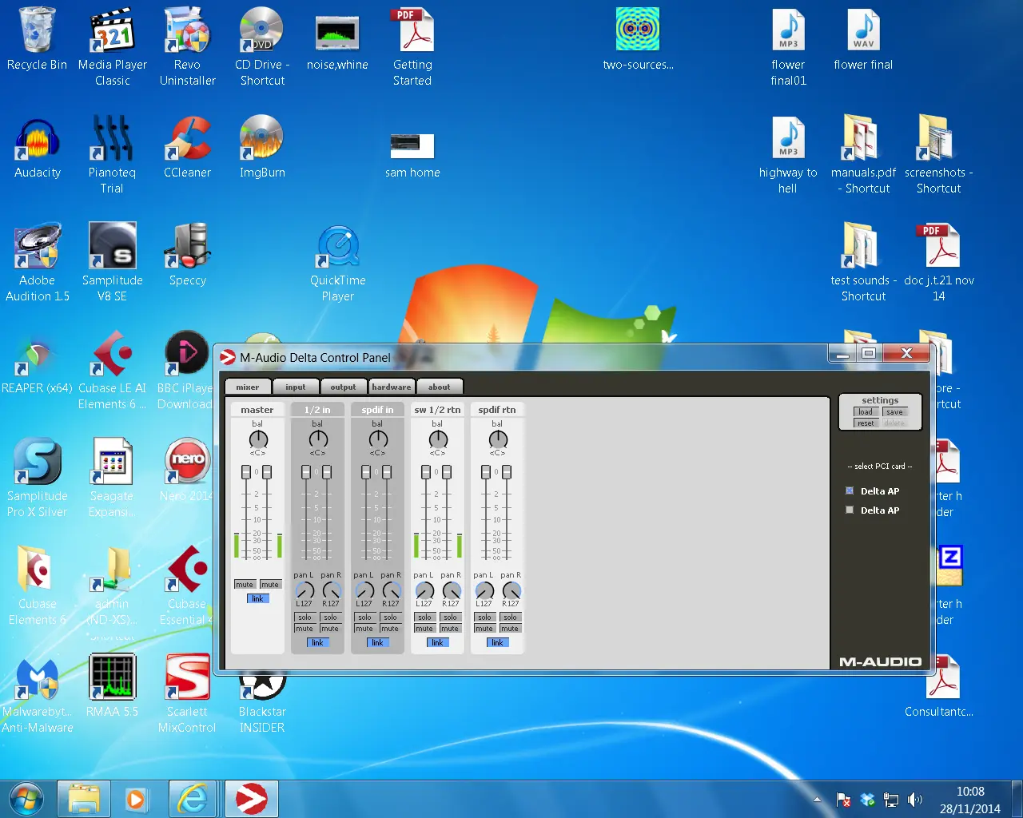Toggle link on the spdif rtn strip
The image size is (1023, 818).
pos(497,642)
